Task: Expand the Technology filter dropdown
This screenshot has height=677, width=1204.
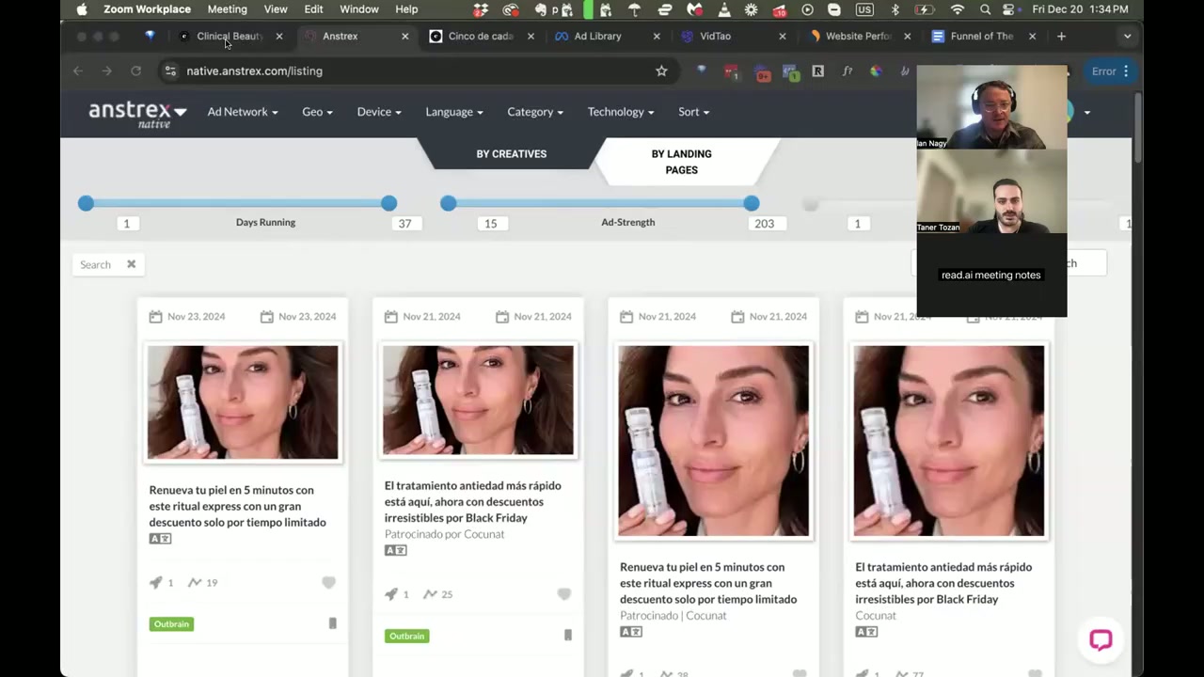Action: tap(621, 112)
